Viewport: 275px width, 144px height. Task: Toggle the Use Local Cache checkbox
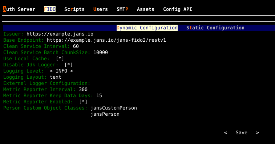60,58
